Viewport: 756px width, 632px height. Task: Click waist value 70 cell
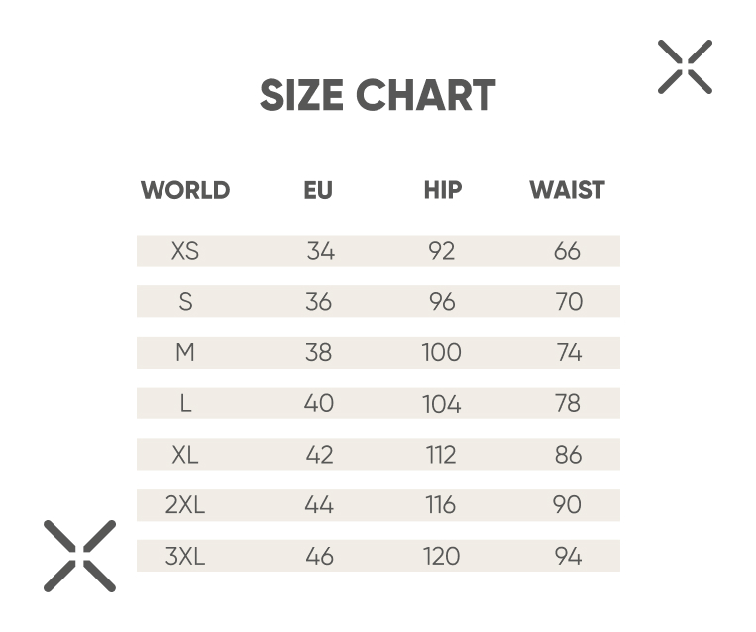click(x=569, y=302)
